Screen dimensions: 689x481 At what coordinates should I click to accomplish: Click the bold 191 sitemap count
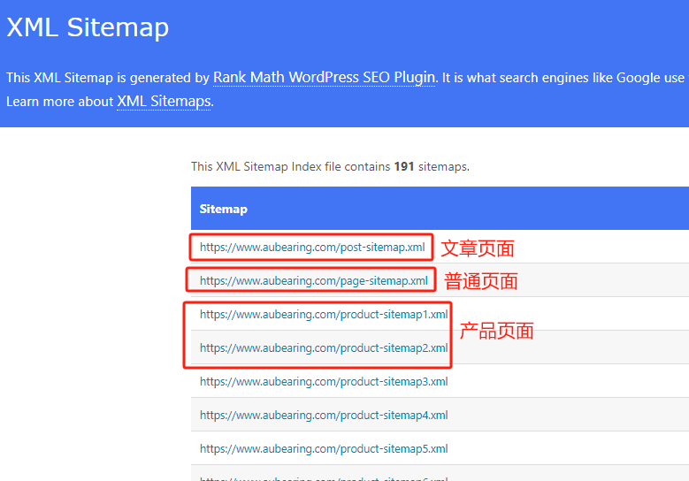tap(404, 167)
